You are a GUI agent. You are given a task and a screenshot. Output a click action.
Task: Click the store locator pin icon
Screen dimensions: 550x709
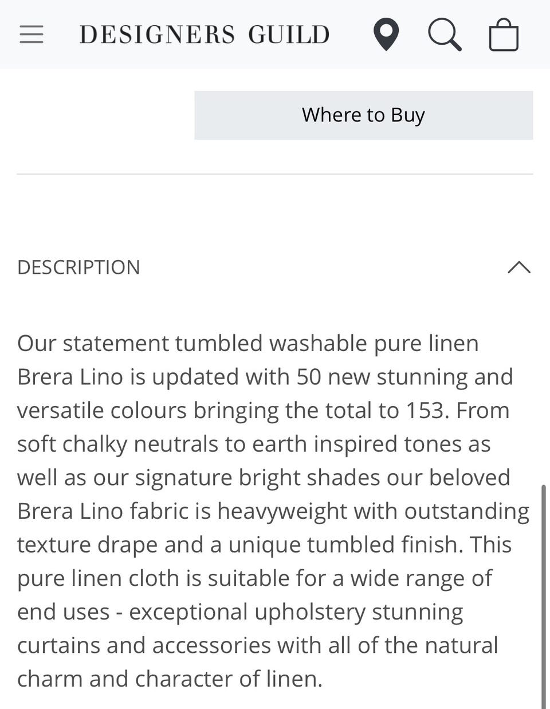point(386,34)
